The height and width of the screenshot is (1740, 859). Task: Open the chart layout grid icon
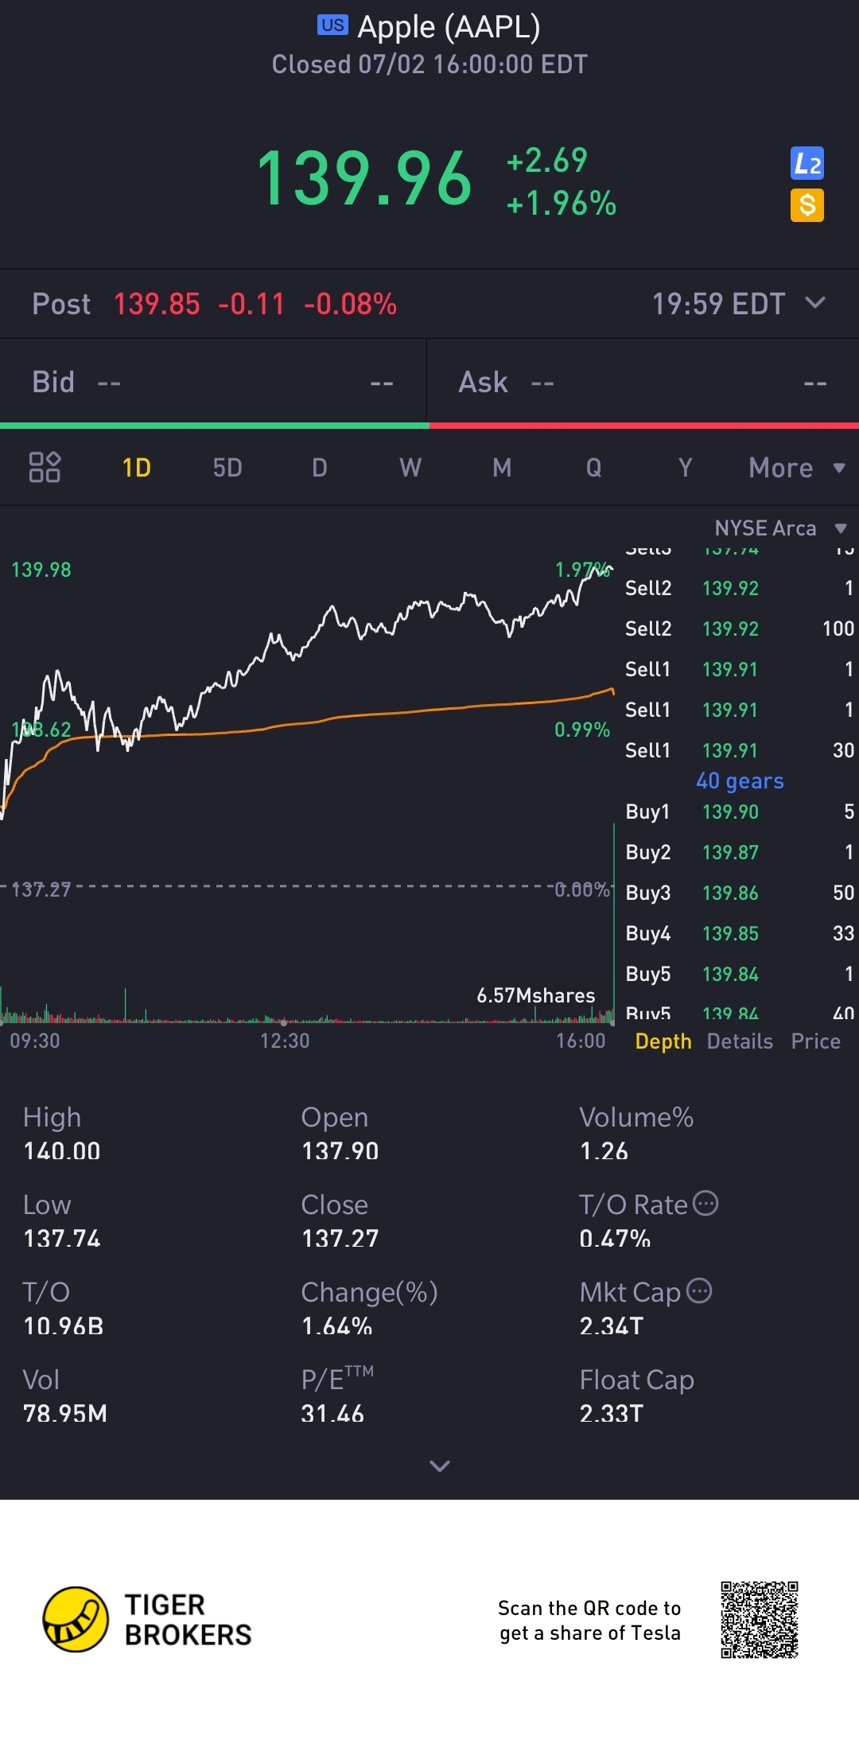pyautogui.click(x=45, y=467)
